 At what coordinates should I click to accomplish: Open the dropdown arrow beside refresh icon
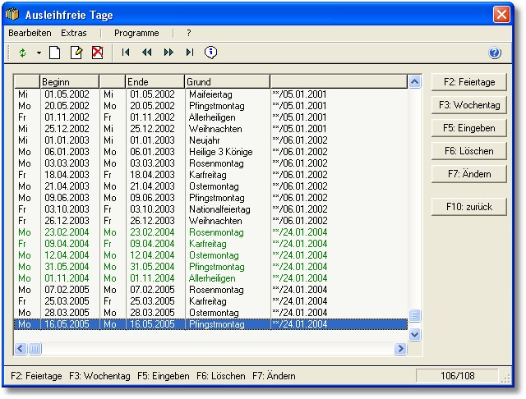click(38, 53)
